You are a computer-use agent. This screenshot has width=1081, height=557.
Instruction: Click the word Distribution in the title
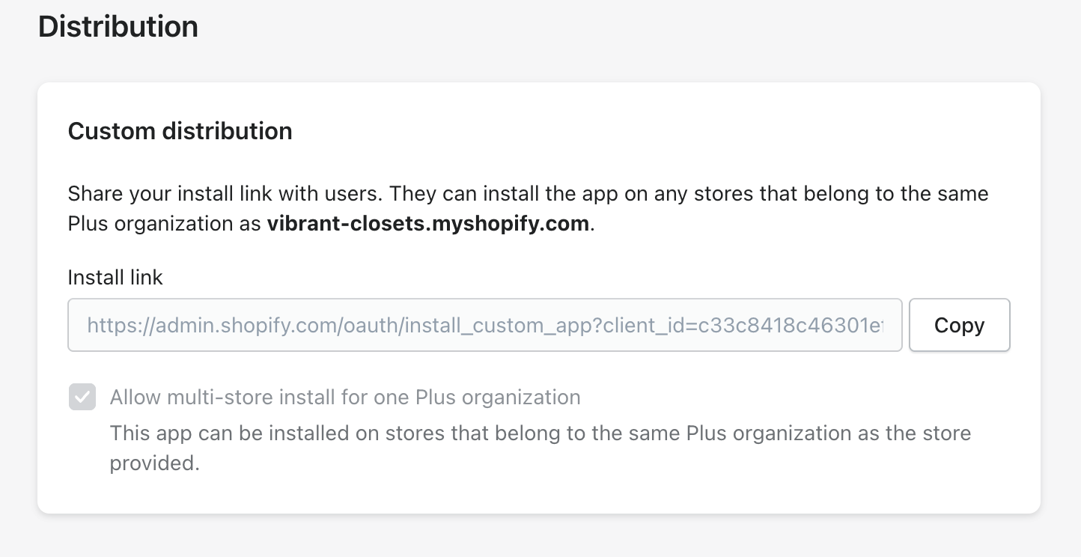118,26
